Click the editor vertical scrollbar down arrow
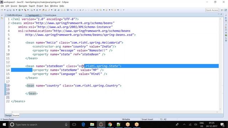The height and width of the screenshot is (128, 228). pos(221,109)
